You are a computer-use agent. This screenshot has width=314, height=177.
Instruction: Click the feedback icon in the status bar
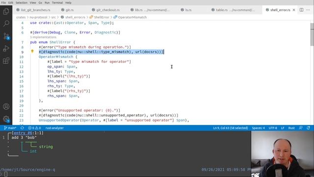tap(301, 128)
